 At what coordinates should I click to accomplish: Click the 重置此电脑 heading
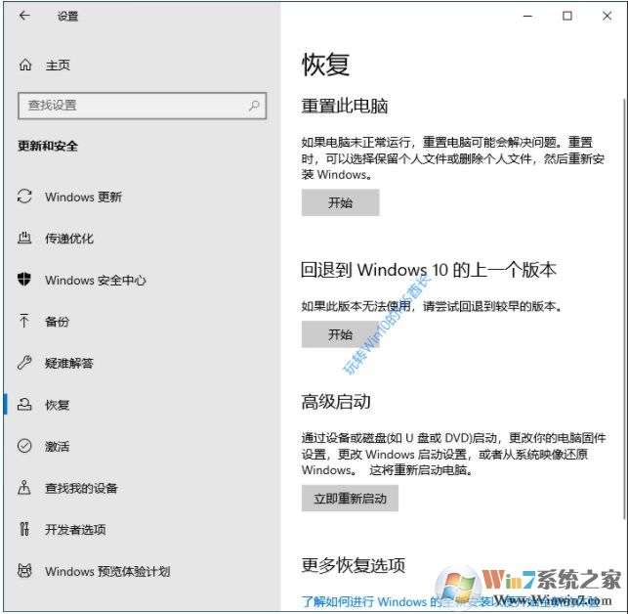(x=345, y=106)
